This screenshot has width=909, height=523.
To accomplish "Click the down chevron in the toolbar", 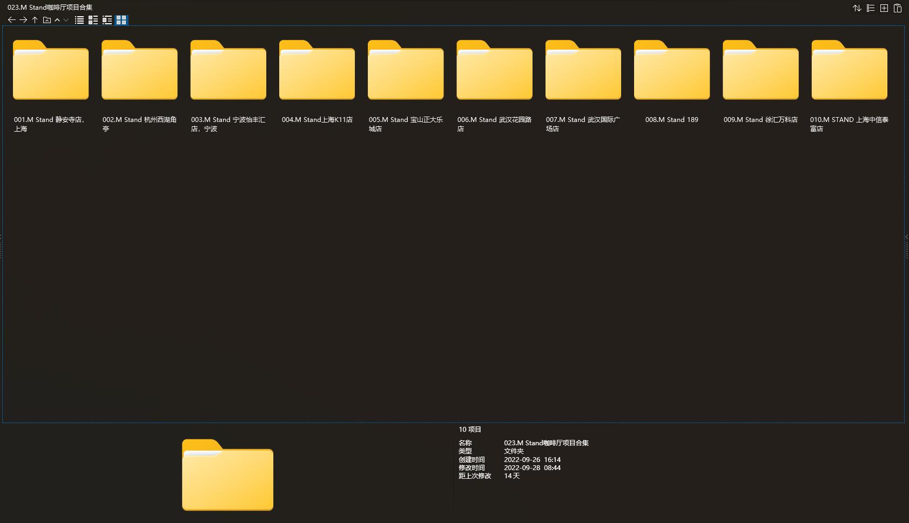I will (66, 20).
